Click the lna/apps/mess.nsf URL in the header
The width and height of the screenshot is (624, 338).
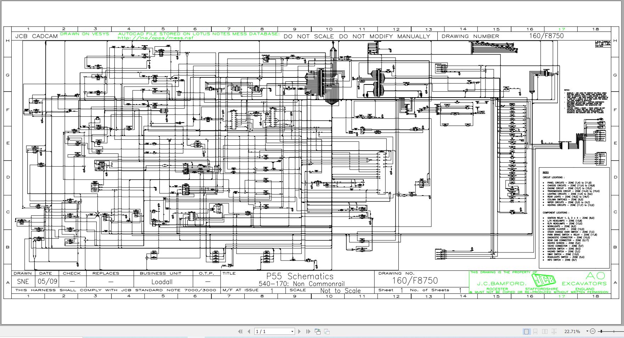(x=155, y=38)
